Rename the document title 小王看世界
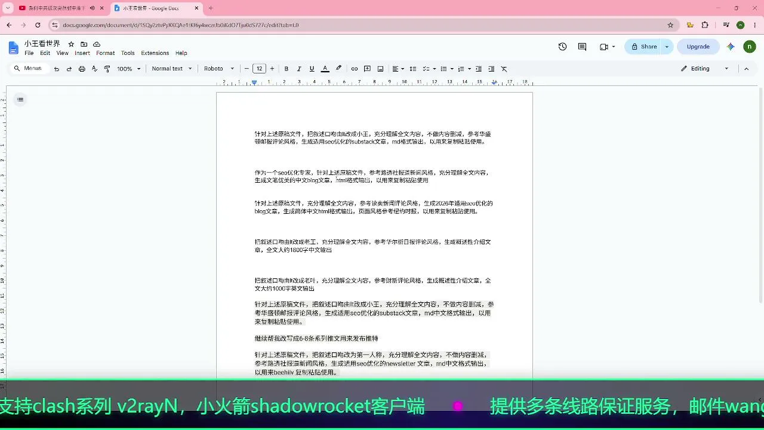This screenshot has width=764, height=430. (x=42, y=44)
